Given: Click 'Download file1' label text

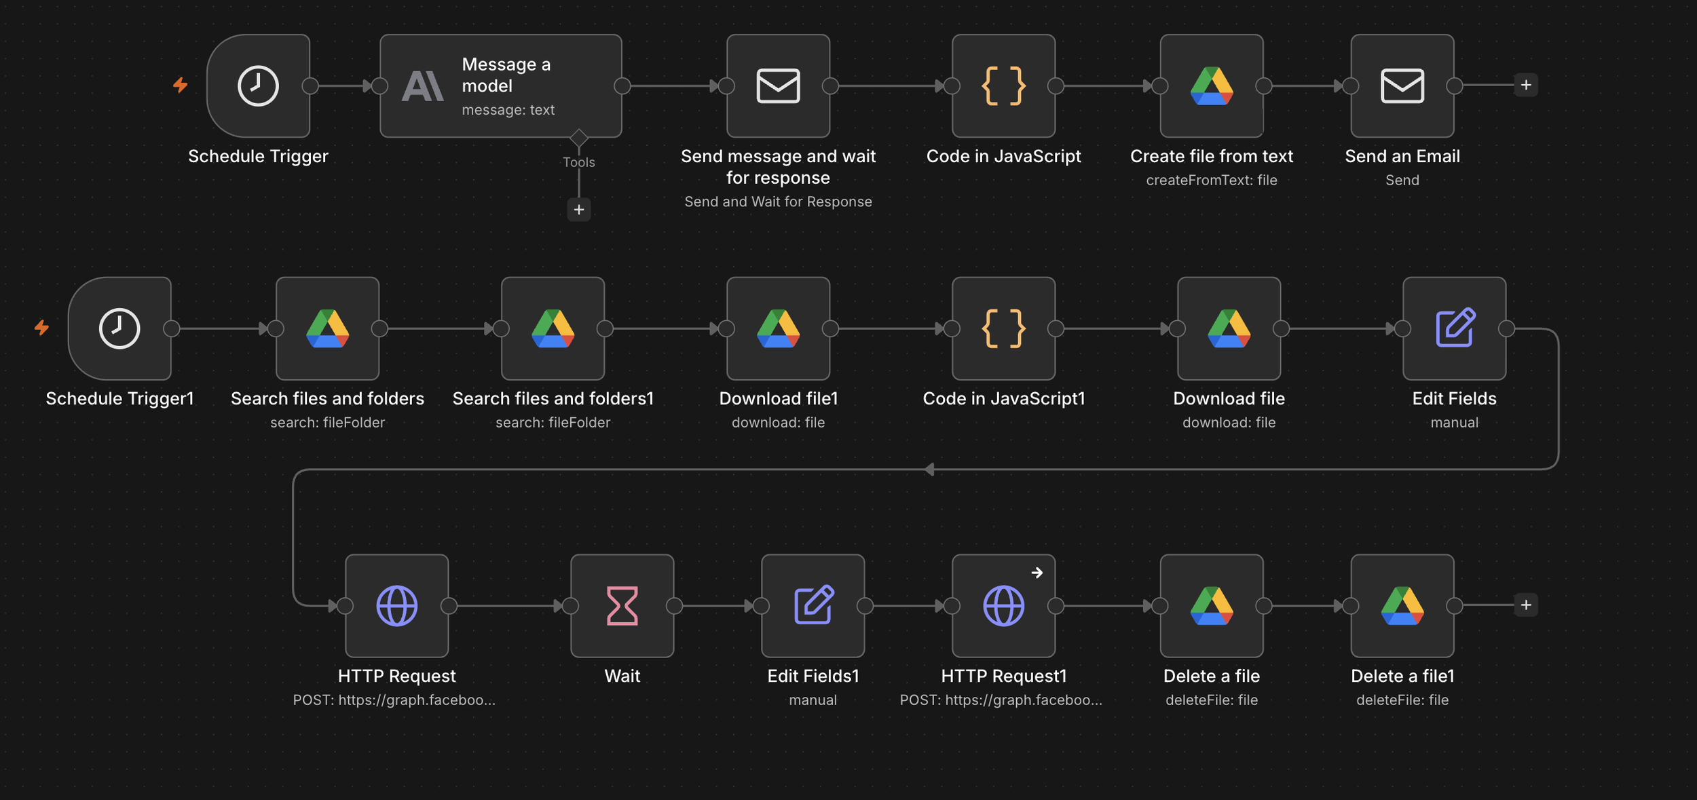Looking at the screenshot, I should click(x=778, y=398).
